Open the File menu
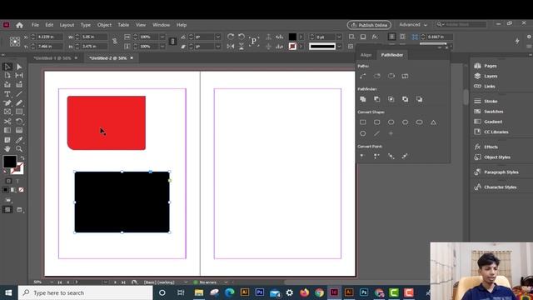533x300 pixels. click(x=35, y=25)
